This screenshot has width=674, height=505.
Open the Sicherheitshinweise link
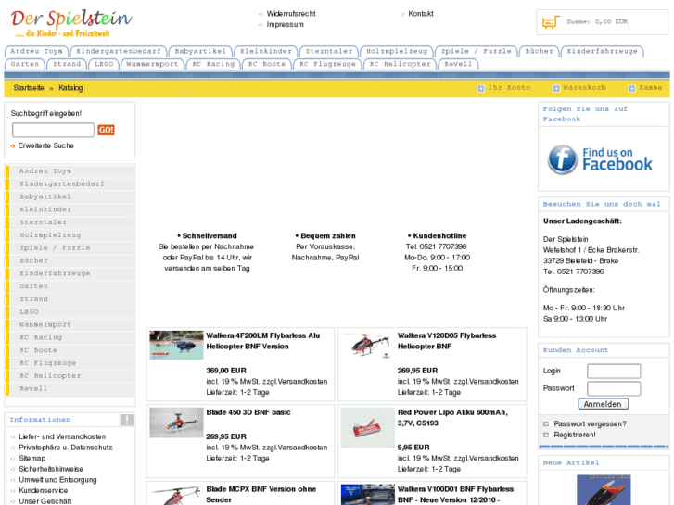[51, 469]
